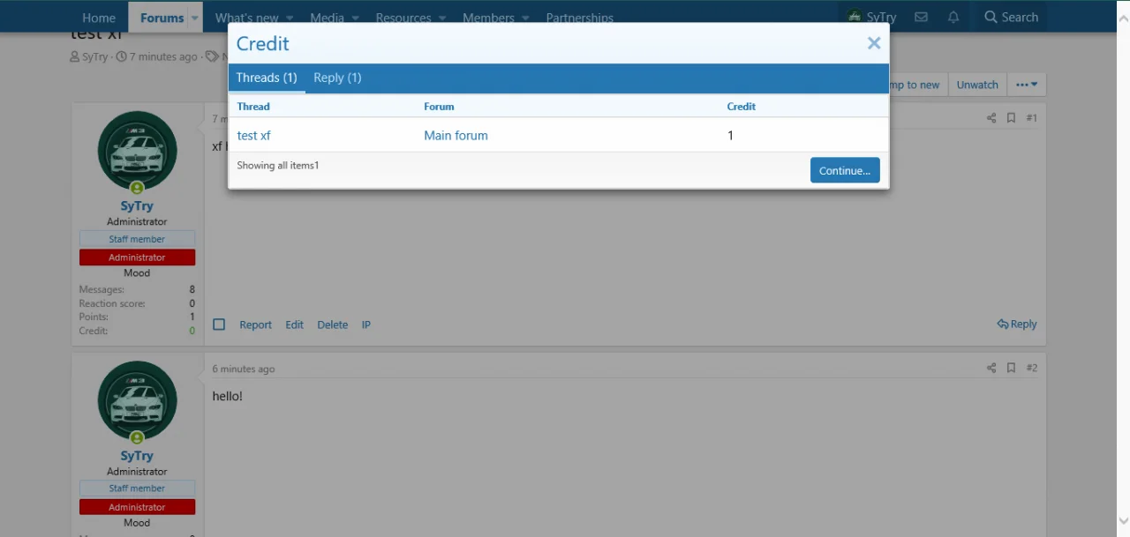Open the Forums navigation tab
The height and width of the screenshot is (537, 1130).
pyautogui.click(x=162, y=18)
